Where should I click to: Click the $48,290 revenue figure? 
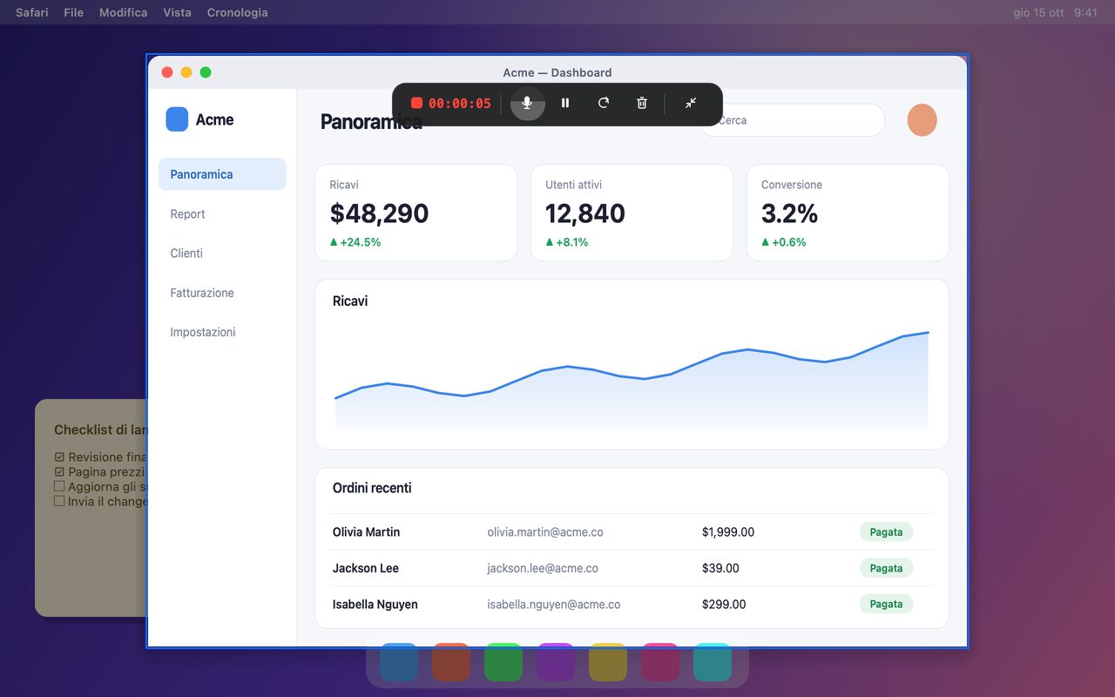(379, 213)
